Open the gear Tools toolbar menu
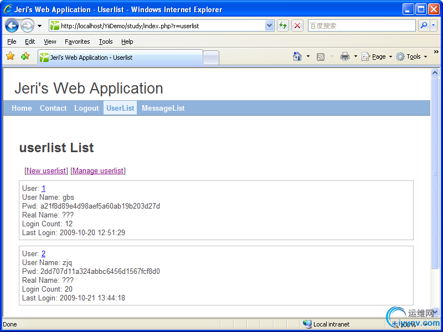Screen dimensions: 443x332 411,56
